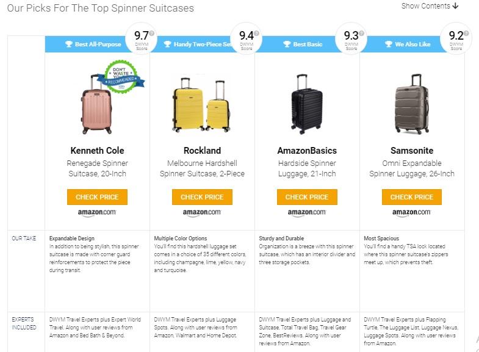Check price for Samsonite Omni luggage
Screen dimensions: 479x352
point(412,197)
